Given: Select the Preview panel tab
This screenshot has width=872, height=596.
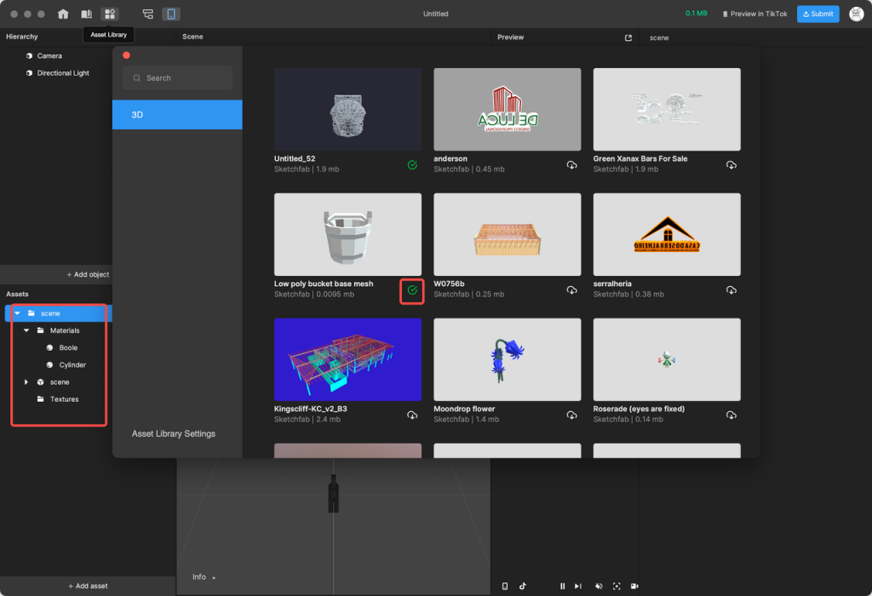Looking at the screenshot, I should pyautogui.click(x=511, y=37).
